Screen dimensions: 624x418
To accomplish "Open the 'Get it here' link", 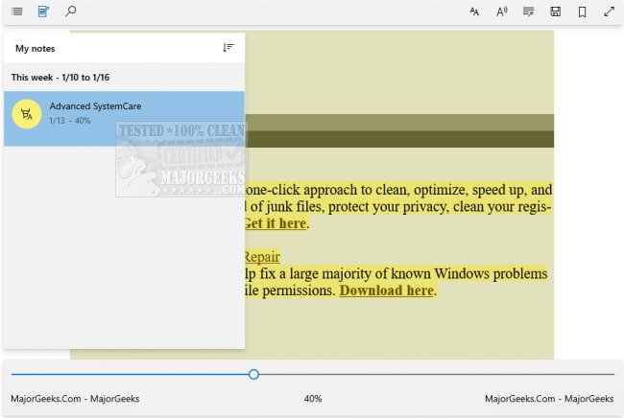I will 276,223.
